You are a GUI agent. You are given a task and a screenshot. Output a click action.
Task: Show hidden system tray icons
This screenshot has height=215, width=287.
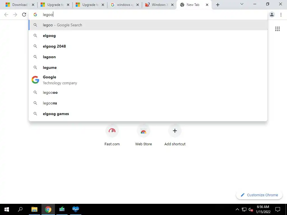click(x=237, y=209)
